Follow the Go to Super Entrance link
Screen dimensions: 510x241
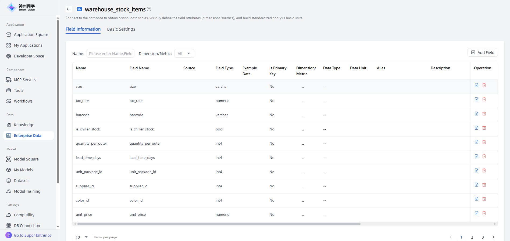33,235
